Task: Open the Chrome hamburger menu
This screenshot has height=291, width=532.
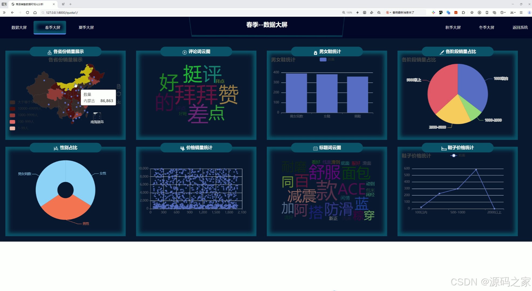Action: tap(521, 12)
